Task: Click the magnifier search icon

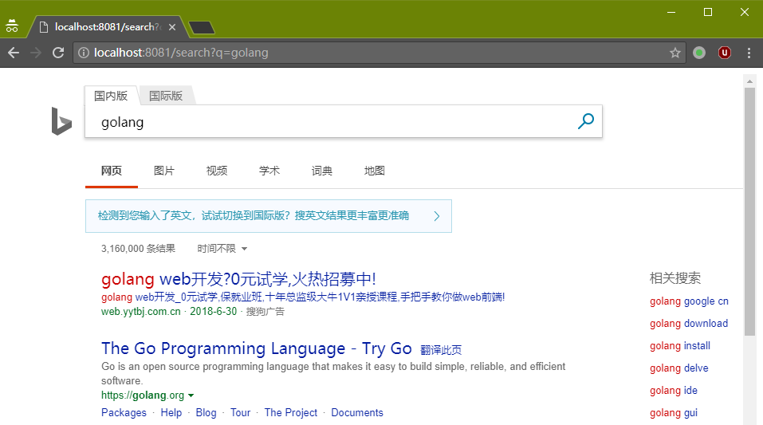Action: [586, 121]
